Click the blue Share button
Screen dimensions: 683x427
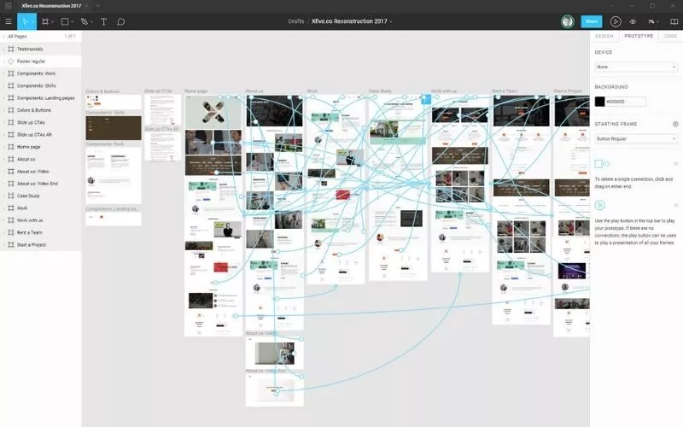click(x=591, y=21)
